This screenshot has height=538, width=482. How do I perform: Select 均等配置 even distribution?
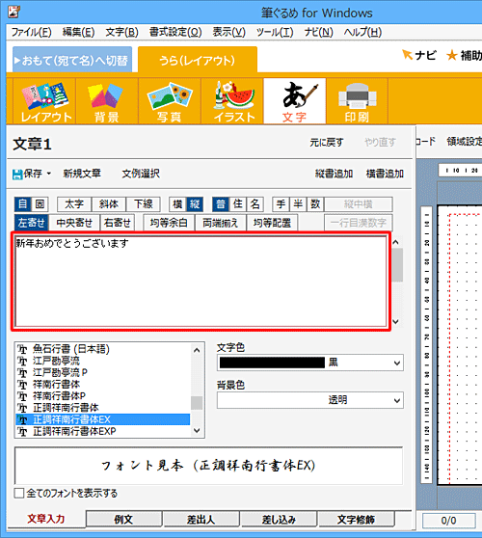point(272,223)
